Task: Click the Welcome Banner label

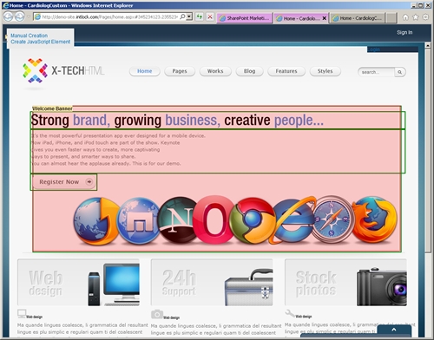Action: (52, 108)
